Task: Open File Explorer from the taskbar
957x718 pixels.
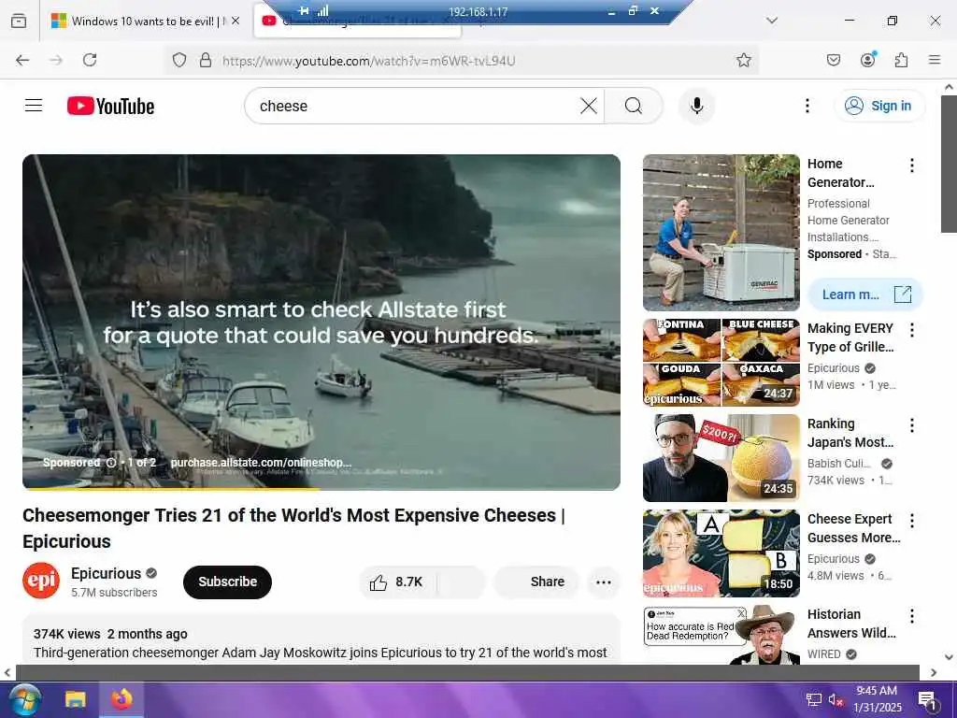Action: tap(76, 699)
